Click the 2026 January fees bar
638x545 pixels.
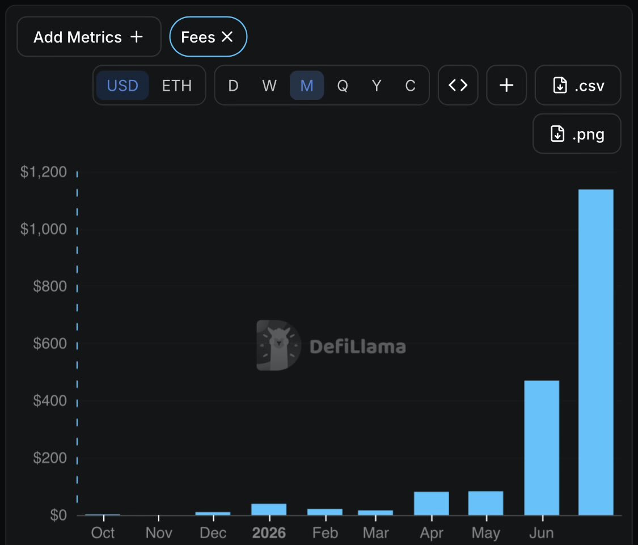[269, 510]
